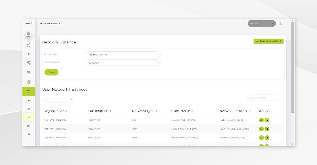Screen dimensions: 317x165
Task: Open the pie chart dashboard icon
Action: click(29, 45)
